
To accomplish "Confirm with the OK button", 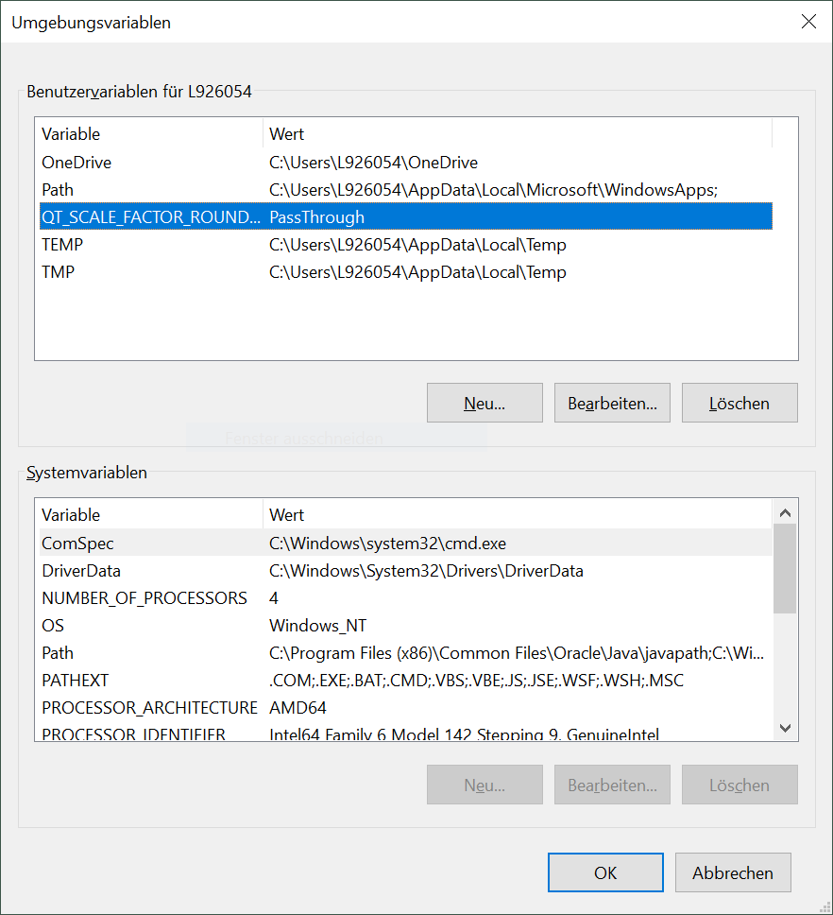I will 605,872.
